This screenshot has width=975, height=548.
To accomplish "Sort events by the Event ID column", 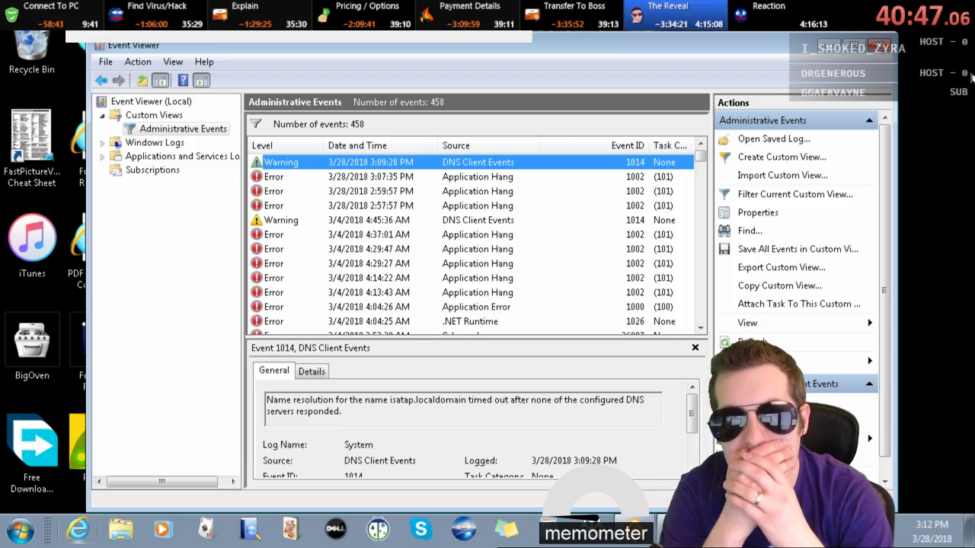I will 594,145.
